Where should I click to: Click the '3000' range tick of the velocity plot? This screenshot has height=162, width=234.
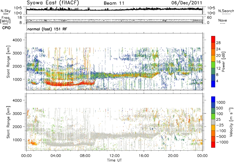point(17,113)
